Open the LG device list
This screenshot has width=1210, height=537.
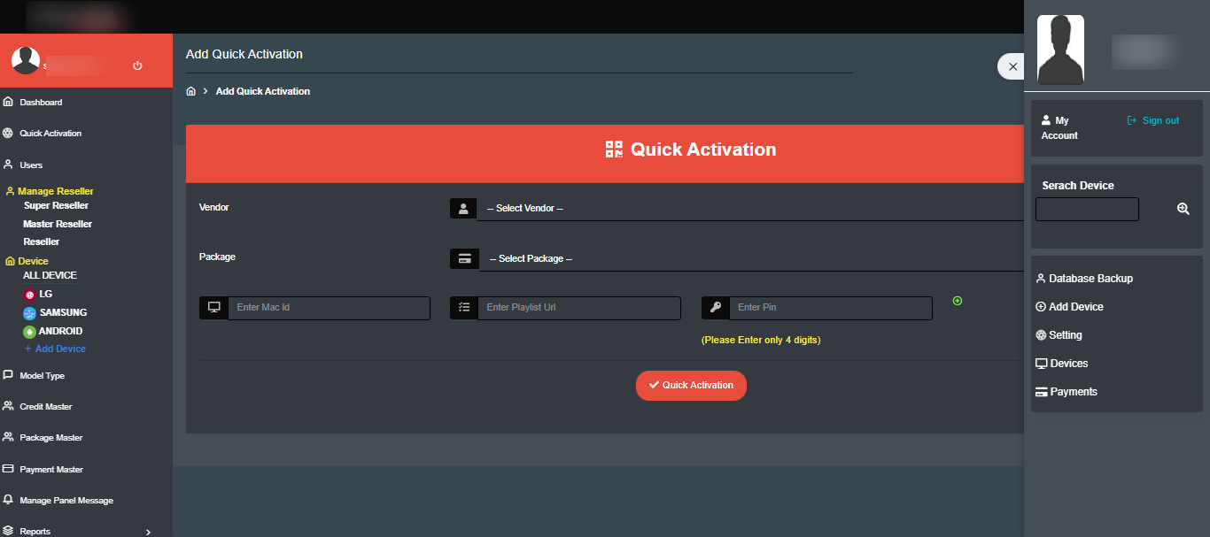tap(45, 294)
